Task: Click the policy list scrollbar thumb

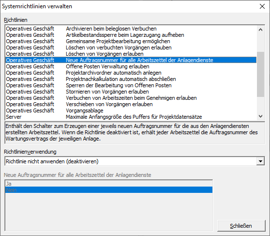Action: (260, 74)
